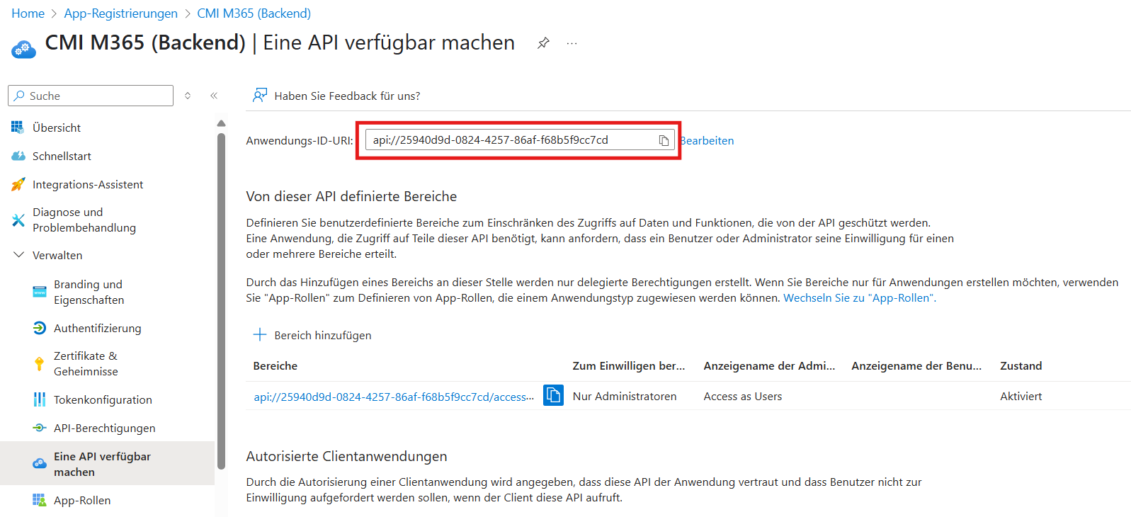The width and height of the screenshot is (1131, 517).
Task: Open the api:// access scope link
Action: point(393,397)
